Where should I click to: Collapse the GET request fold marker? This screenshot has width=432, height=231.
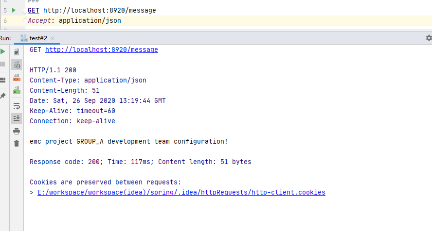25,11
